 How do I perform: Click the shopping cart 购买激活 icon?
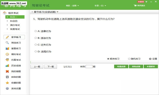point(135,6)
